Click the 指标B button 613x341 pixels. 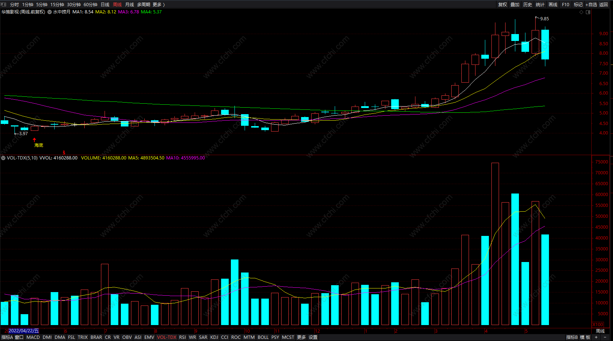[x=572, y=337]
